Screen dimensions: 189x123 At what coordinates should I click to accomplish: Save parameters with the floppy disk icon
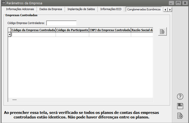(180, 106)
